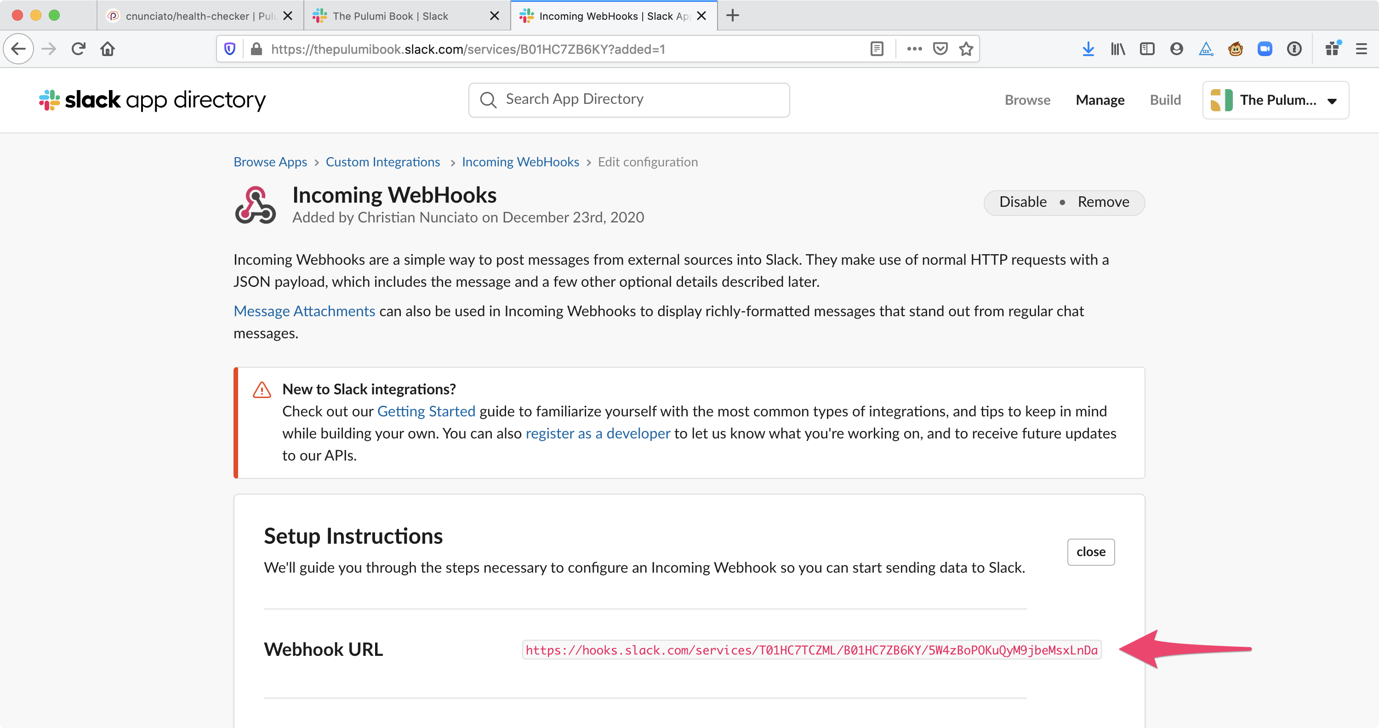The height and width of the screenshot is (728, 1379).
Task: Open page actions three-dot menu
Action: 914,49
